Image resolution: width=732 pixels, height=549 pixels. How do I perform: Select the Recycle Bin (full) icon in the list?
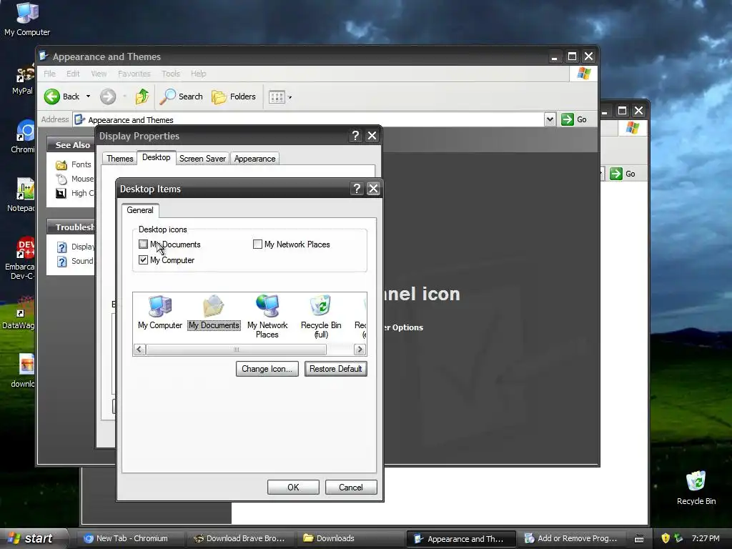321,316
